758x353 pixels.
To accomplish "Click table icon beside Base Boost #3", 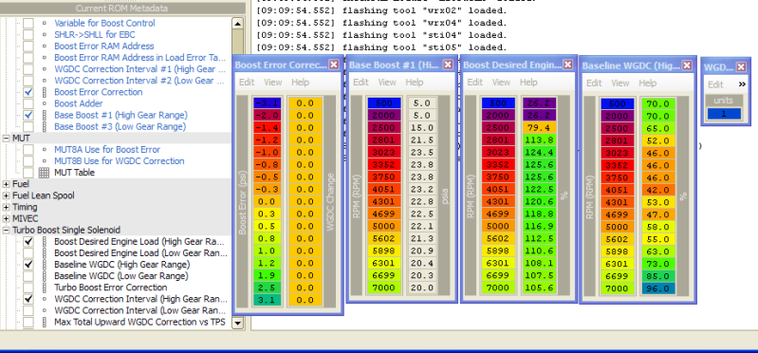I will tap(45, 127).
